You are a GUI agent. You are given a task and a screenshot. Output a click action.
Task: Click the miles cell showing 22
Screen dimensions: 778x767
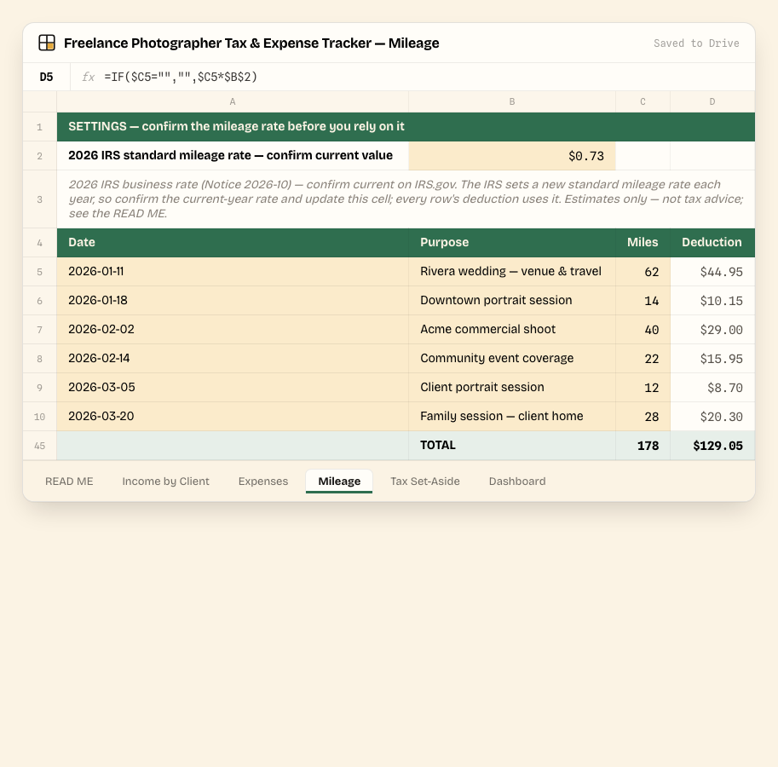[x=643, y=359]
